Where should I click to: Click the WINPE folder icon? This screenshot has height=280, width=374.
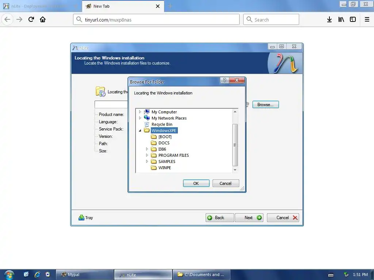(154, 168)
